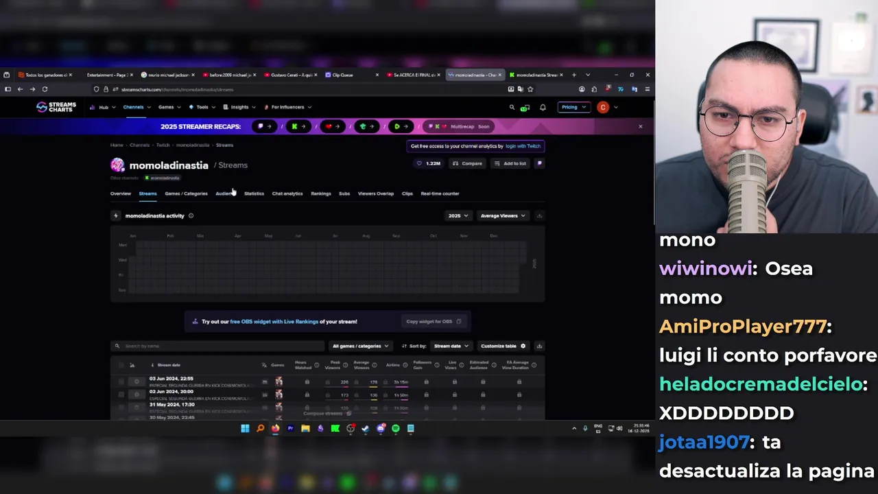
Task: Open the Twitch streamer recap pill
Action: coord(264,126)
